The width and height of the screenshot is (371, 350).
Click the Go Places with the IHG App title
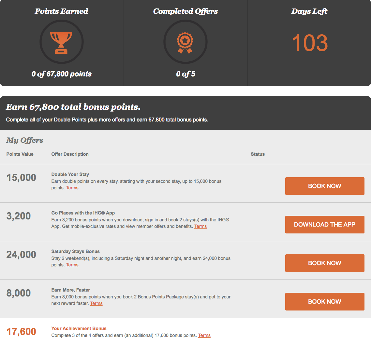coord(83,213)
